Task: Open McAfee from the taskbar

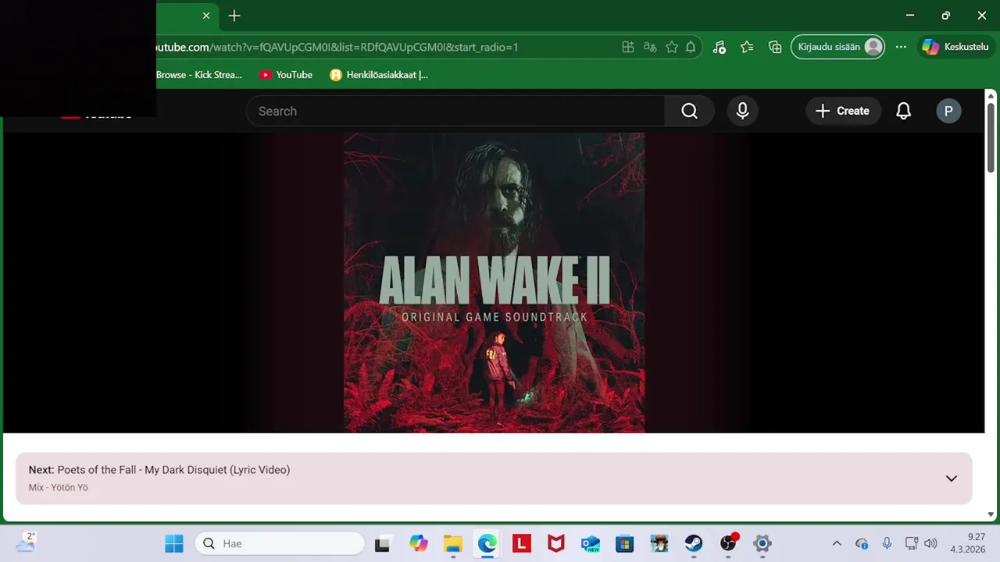Action: coord(556,543)
